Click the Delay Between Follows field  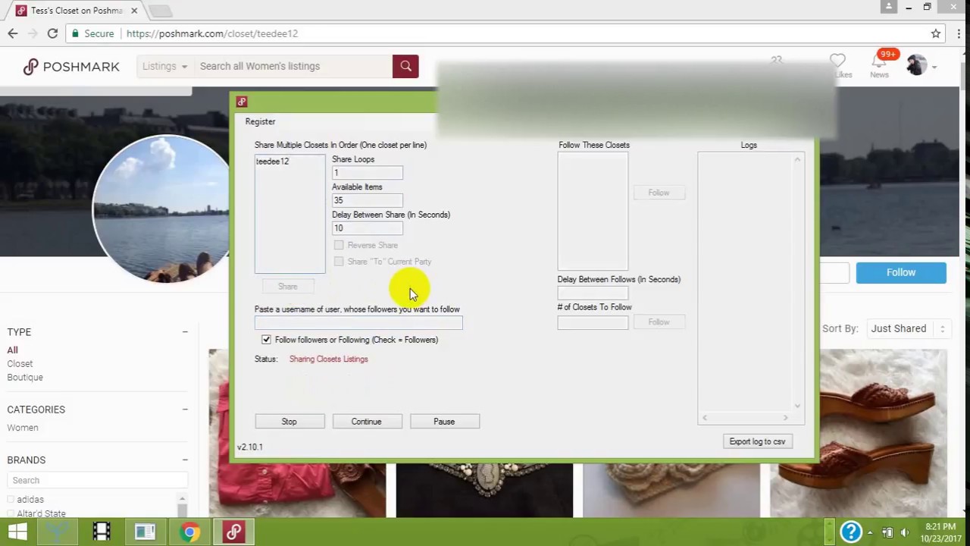pyautogui.click(x=593, y=293)
